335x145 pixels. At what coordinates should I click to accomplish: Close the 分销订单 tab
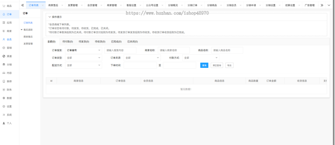[x=201, y=5]
